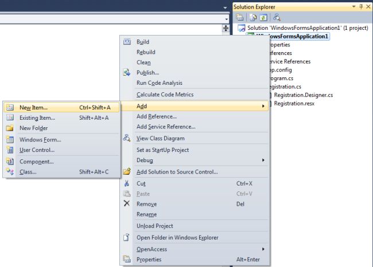Select the Service References tree node
Viewport: 373px width, 267px height.
point(290,61)
